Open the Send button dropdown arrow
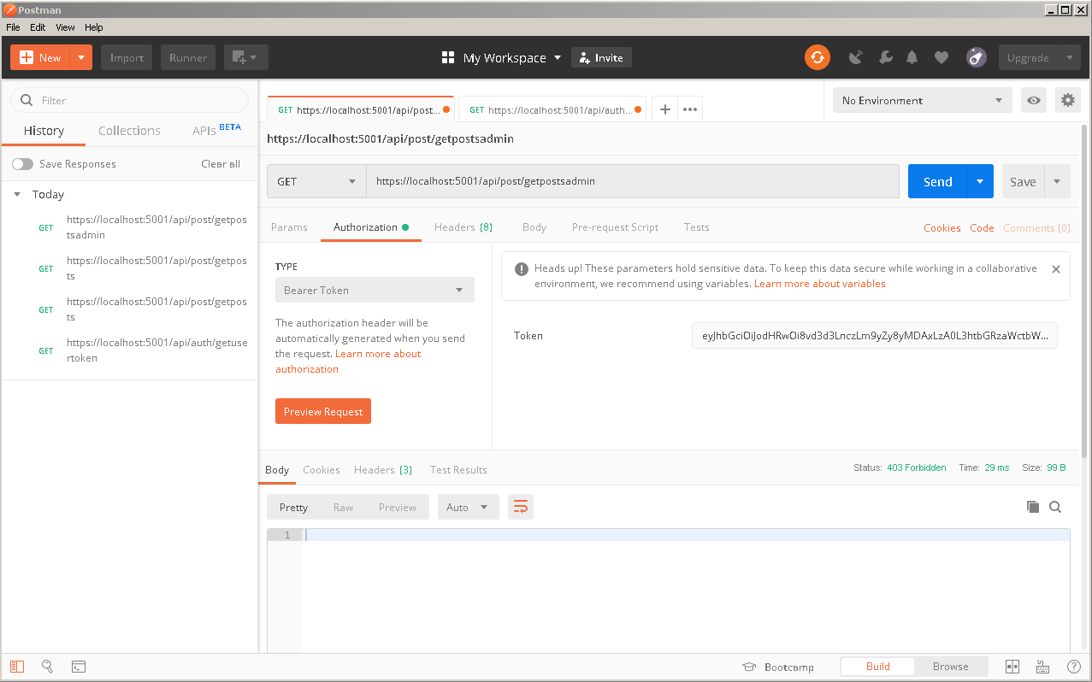The height and width of the screenshot is (682, 1092). point(980,181)
